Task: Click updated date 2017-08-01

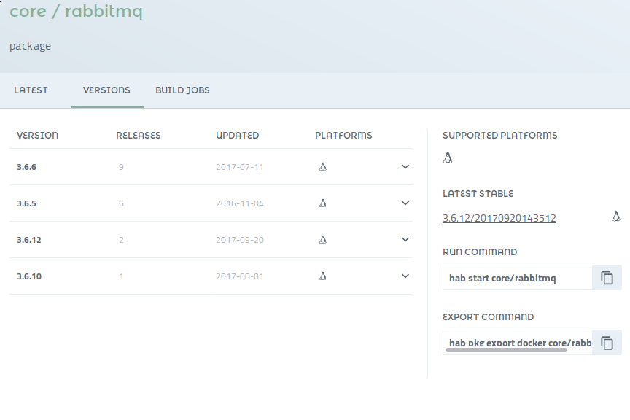Action: point(239,276)
